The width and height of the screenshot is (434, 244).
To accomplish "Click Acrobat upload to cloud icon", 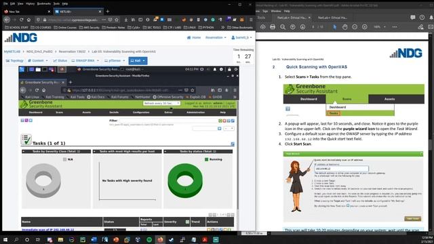I will [x=262, y=27].
